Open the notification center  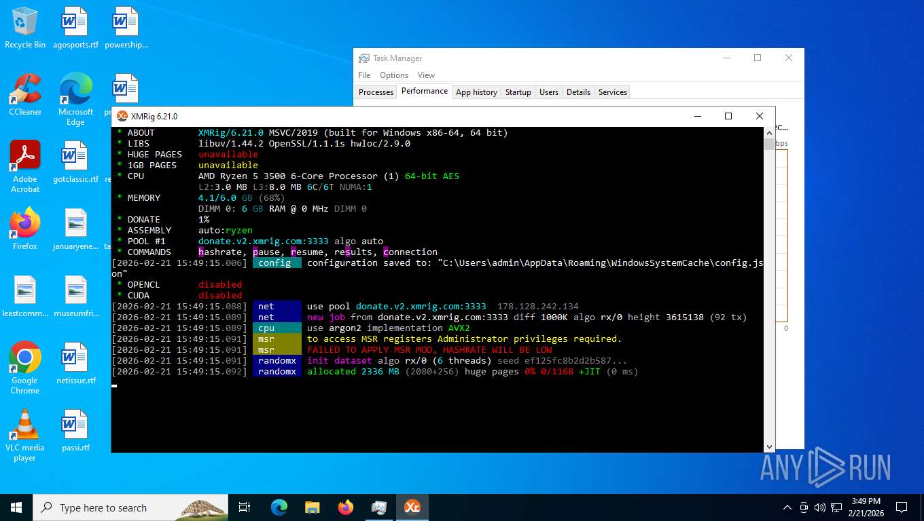coord(902,507)
